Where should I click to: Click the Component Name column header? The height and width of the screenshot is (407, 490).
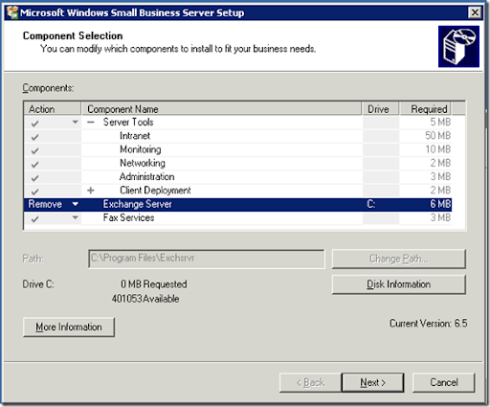pos(221,109)
